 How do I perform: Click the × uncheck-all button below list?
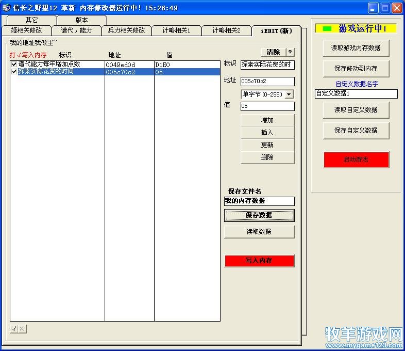coord(22,329)
